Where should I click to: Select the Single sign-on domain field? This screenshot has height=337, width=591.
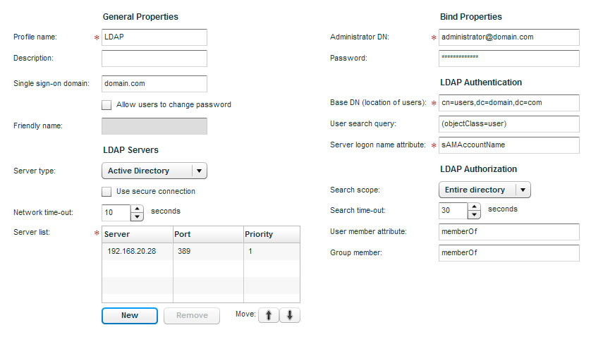pyautogui.click(x=154, y=84)
